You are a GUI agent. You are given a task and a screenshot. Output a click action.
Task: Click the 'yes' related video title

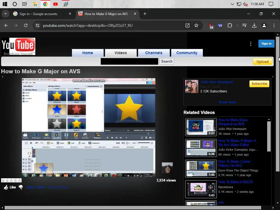pos(221,202)
